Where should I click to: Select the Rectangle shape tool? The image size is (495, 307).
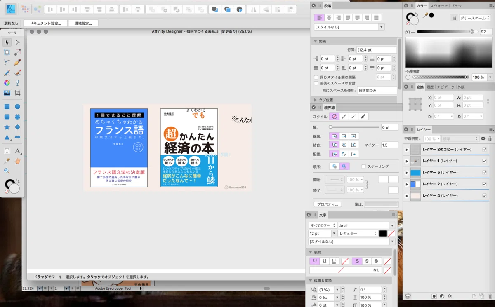point(7,107)
